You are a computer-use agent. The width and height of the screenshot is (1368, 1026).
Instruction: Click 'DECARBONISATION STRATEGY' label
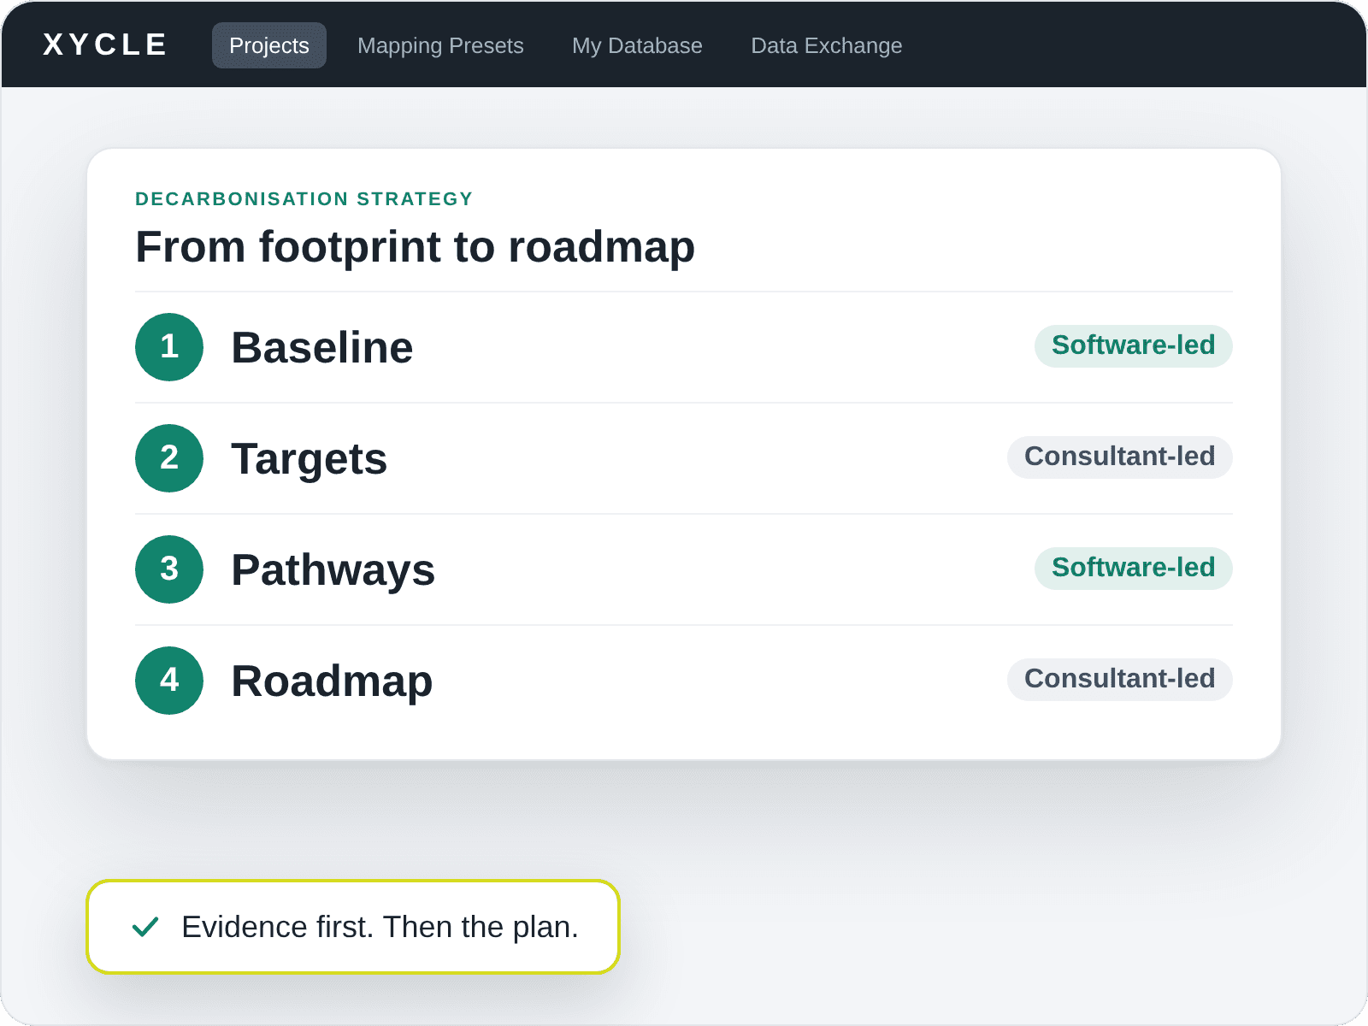[x=304, y=199]
